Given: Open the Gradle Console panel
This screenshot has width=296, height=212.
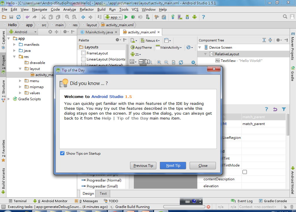Looking at the screenshot, I should [273, 201].
